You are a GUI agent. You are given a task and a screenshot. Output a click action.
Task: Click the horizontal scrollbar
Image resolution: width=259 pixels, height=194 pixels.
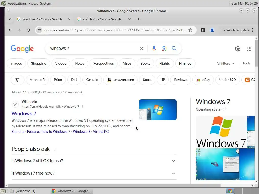(x=114, y=186)
